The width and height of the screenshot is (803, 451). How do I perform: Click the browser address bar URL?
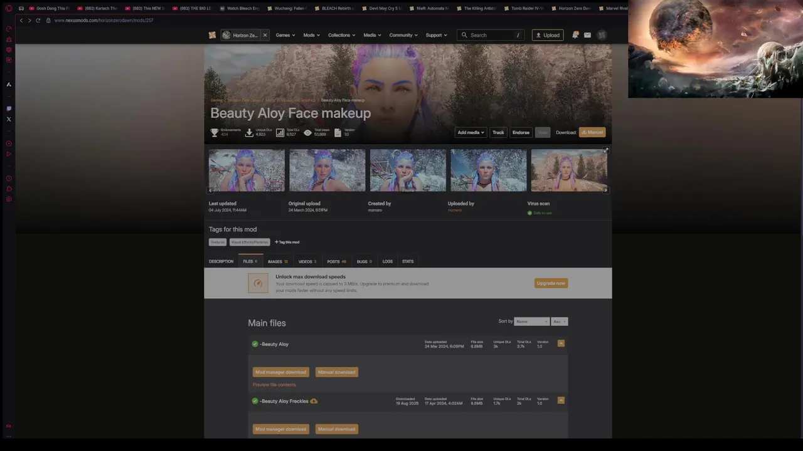click(104, 20)
